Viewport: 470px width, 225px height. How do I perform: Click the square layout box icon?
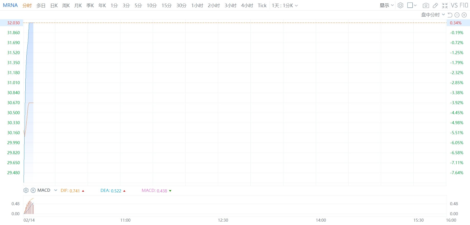click(410, 5)
